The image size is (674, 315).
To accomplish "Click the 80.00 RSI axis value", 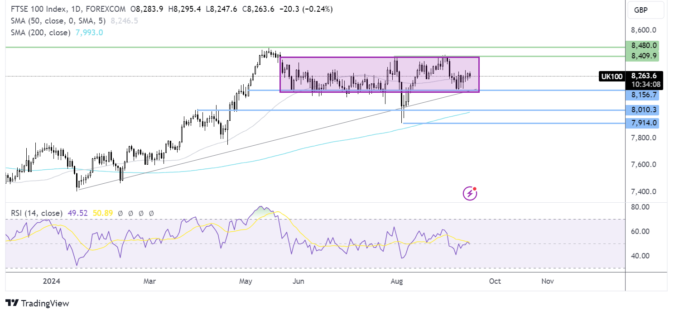I will coord(640,207).
